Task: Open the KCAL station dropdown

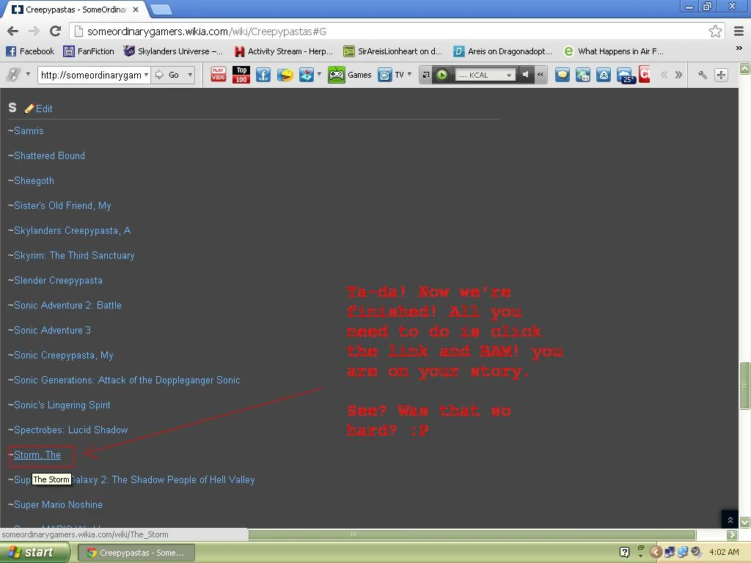Action: point(509,76)
